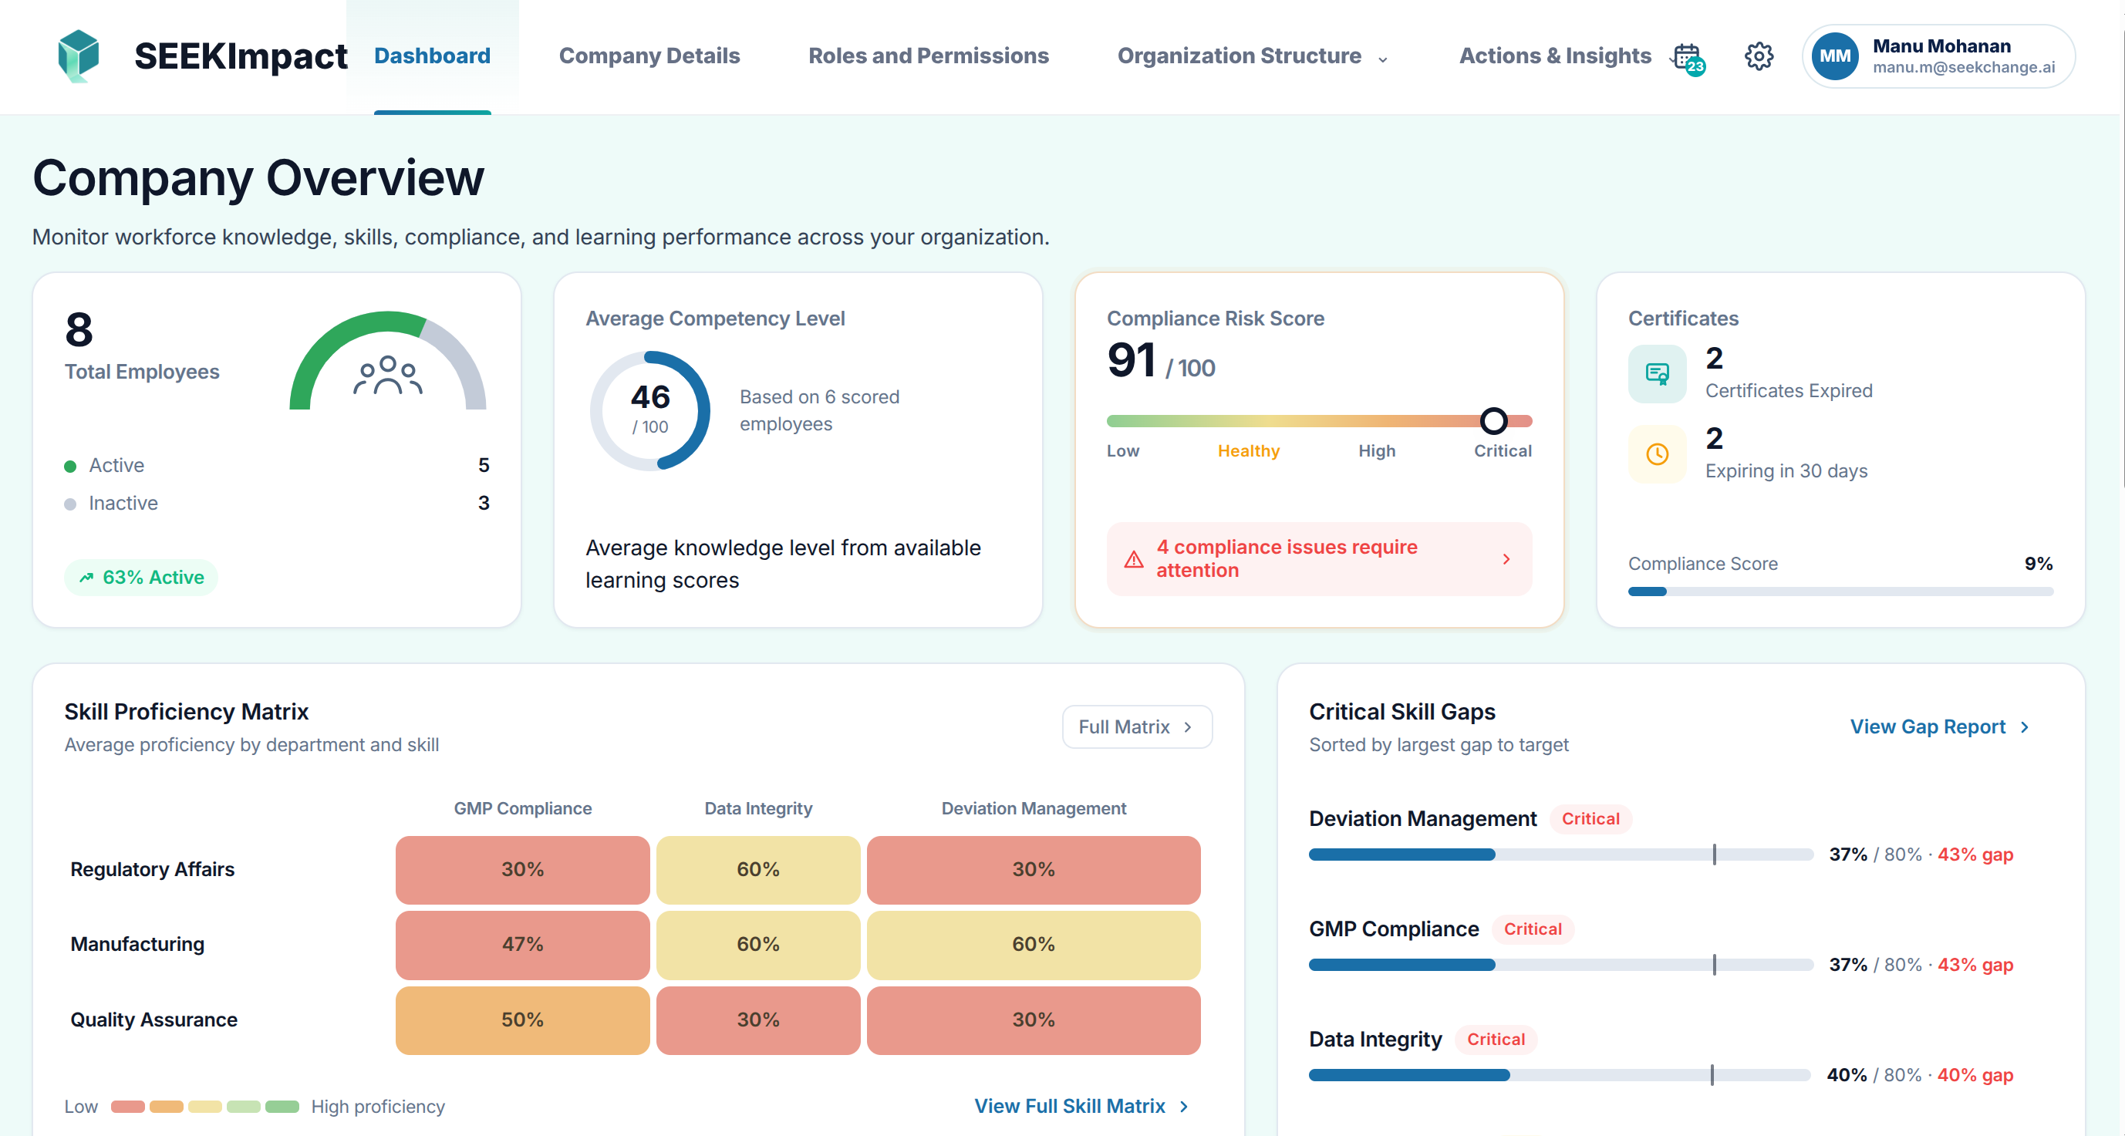The image size is (2125, 1136).
Task: Click the Active employees legend row
Action: click(277, 466)
